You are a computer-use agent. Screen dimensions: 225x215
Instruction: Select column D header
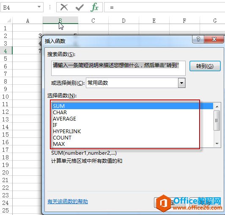[x=123, y=21]
